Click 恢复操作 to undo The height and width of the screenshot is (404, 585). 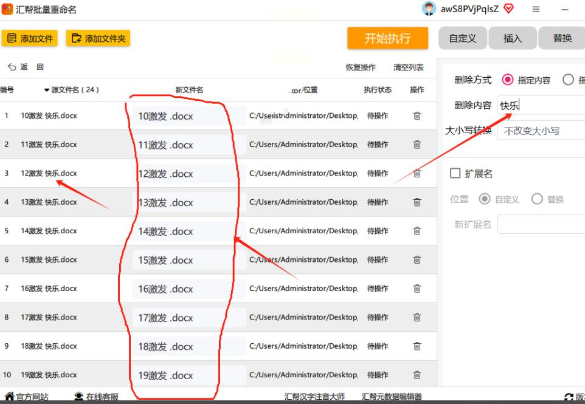361,67
